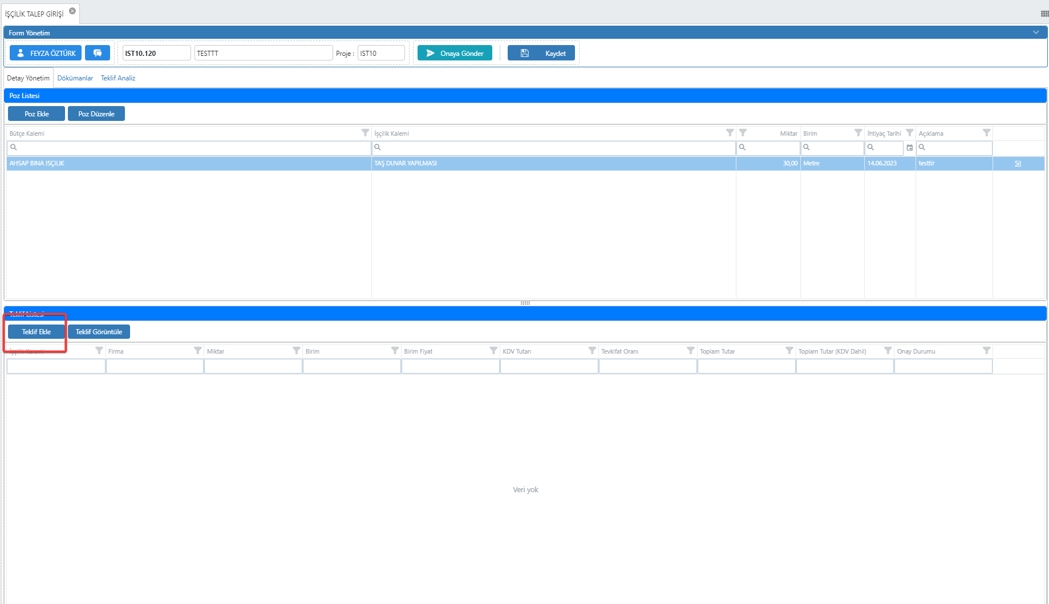The width and height of the screenshot is (1049, 604).
Task: Open the Teklif Analiz tab
Action: 118,78
